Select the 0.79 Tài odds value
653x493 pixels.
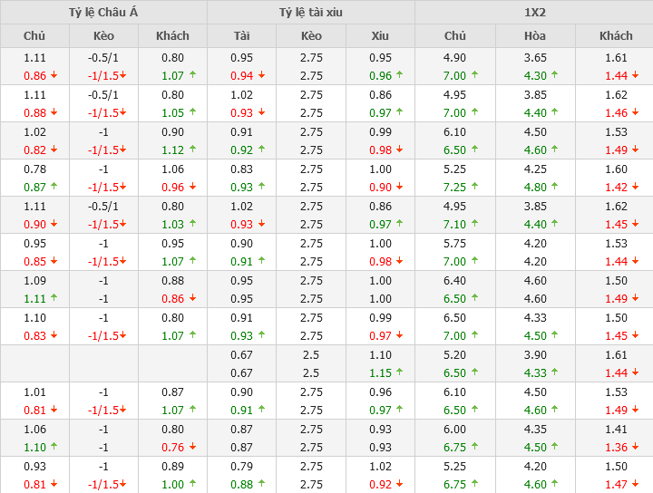(x=241, y=465)
